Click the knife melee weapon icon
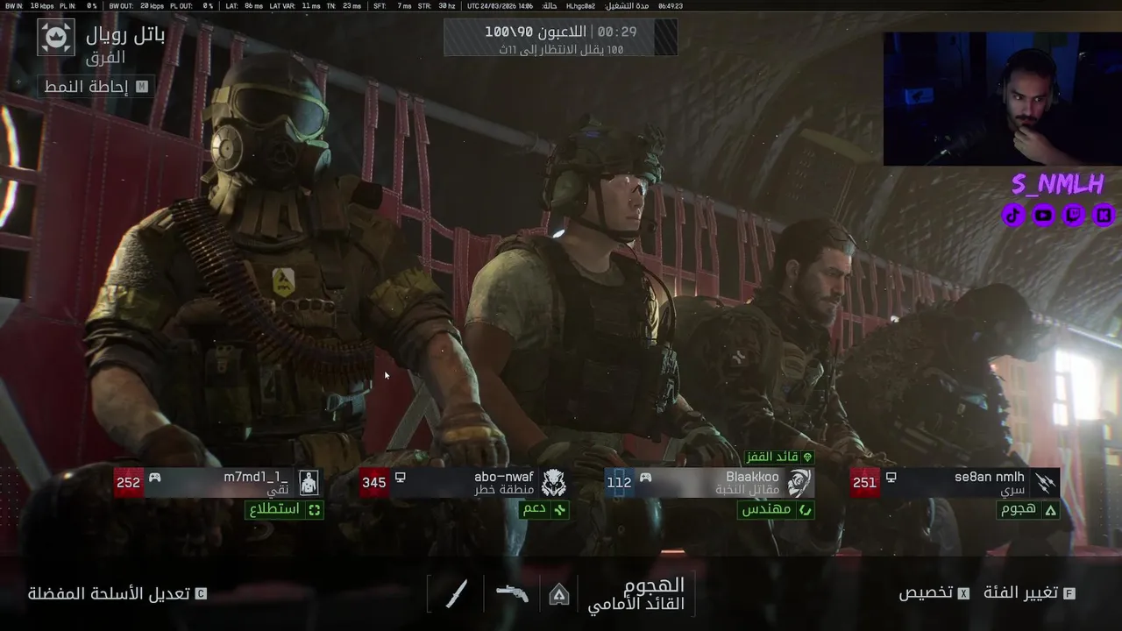Image resolution: width=1122 pixels, height=631 pixels. [x=457, y=594]
